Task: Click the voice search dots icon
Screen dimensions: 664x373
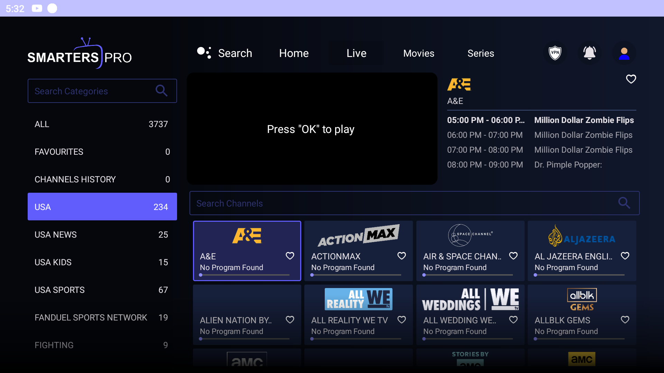Action: pos(204,53)
